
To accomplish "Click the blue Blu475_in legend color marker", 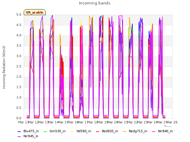I will 19,131.
